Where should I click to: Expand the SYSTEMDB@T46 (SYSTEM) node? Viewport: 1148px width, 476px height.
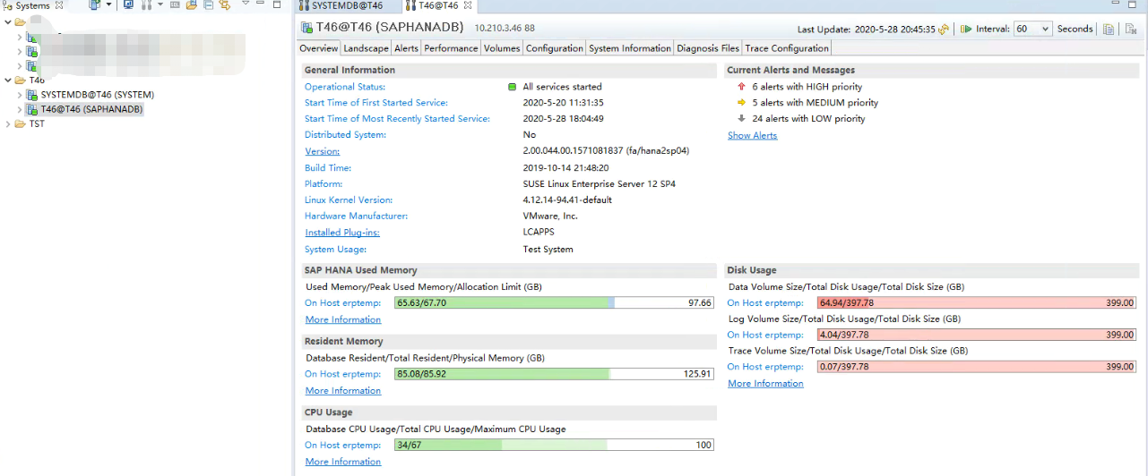[x=20, y=95]
